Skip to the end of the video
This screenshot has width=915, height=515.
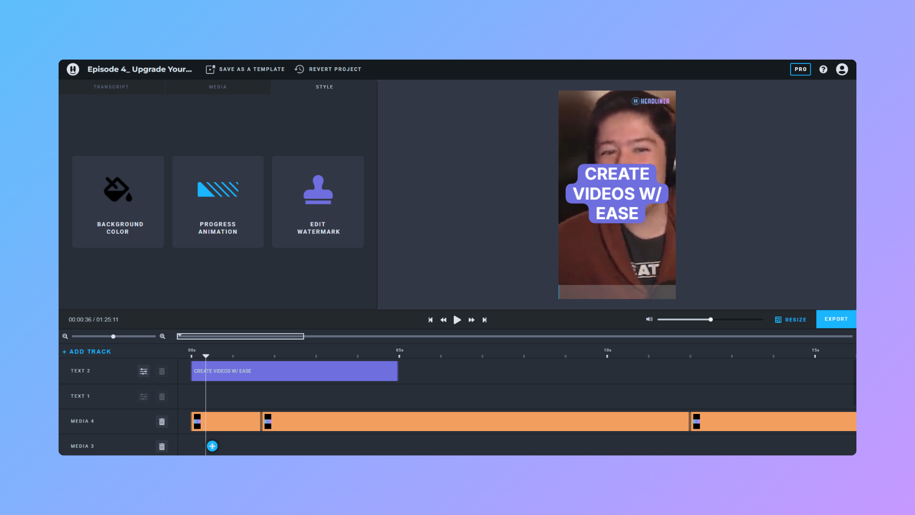tap(485, 320)
